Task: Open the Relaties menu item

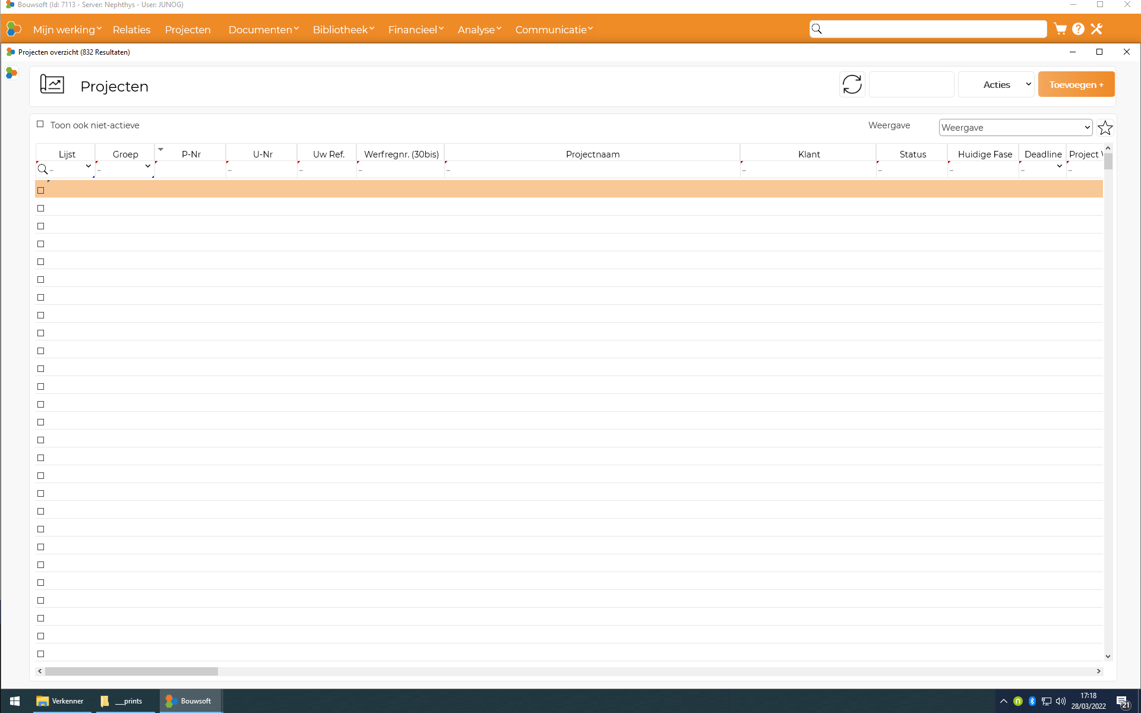Action: pyautogui.click(x=132, y=29)
